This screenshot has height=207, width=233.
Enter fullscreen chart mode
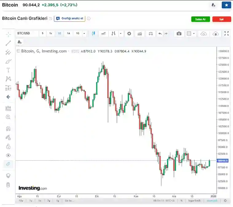pyautogui.click(x=227, y=33)
